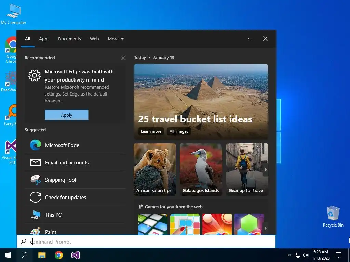The image size is (350, 262).
Task: Launch Google Chrome from the taskbar
Action: 59,255
